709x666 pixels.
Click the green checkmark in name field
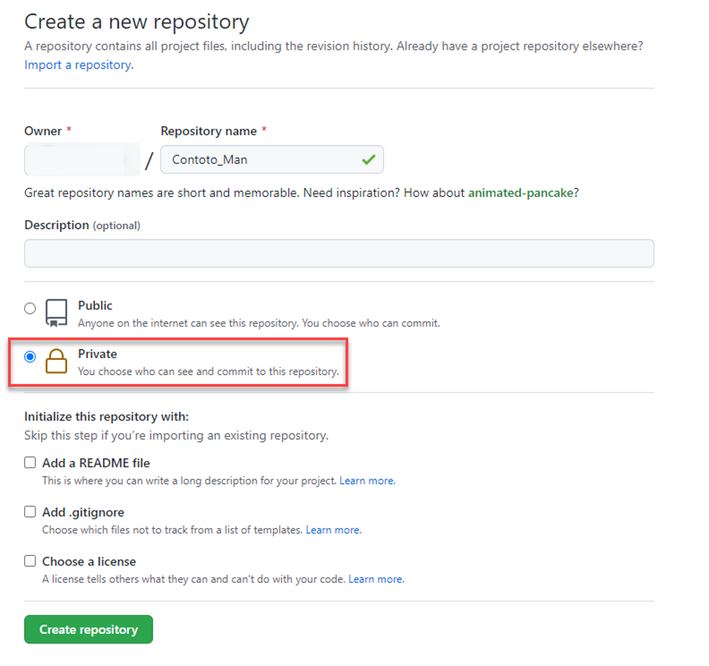(x=368, y=160)
